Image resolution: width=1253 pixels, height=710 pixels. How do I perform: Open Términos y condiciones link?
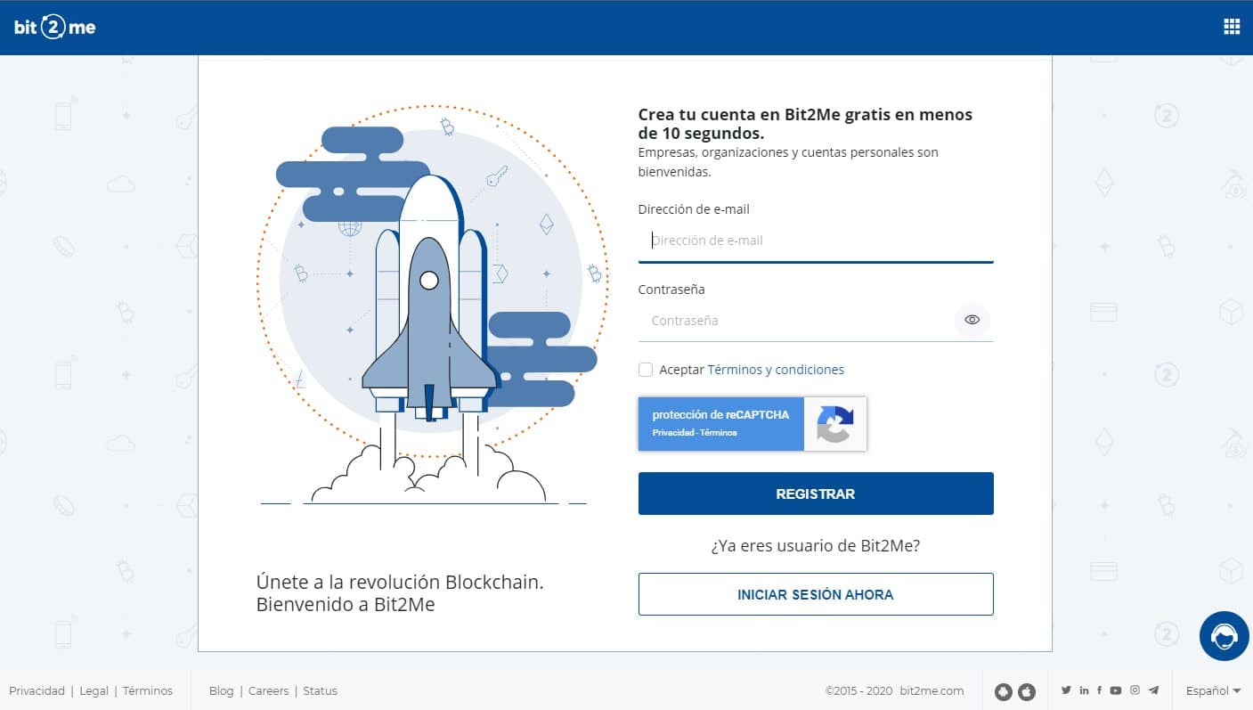(776, 370)
